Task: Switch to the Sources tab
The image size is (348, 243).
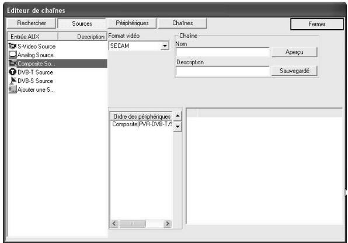Action: (82, 23)
